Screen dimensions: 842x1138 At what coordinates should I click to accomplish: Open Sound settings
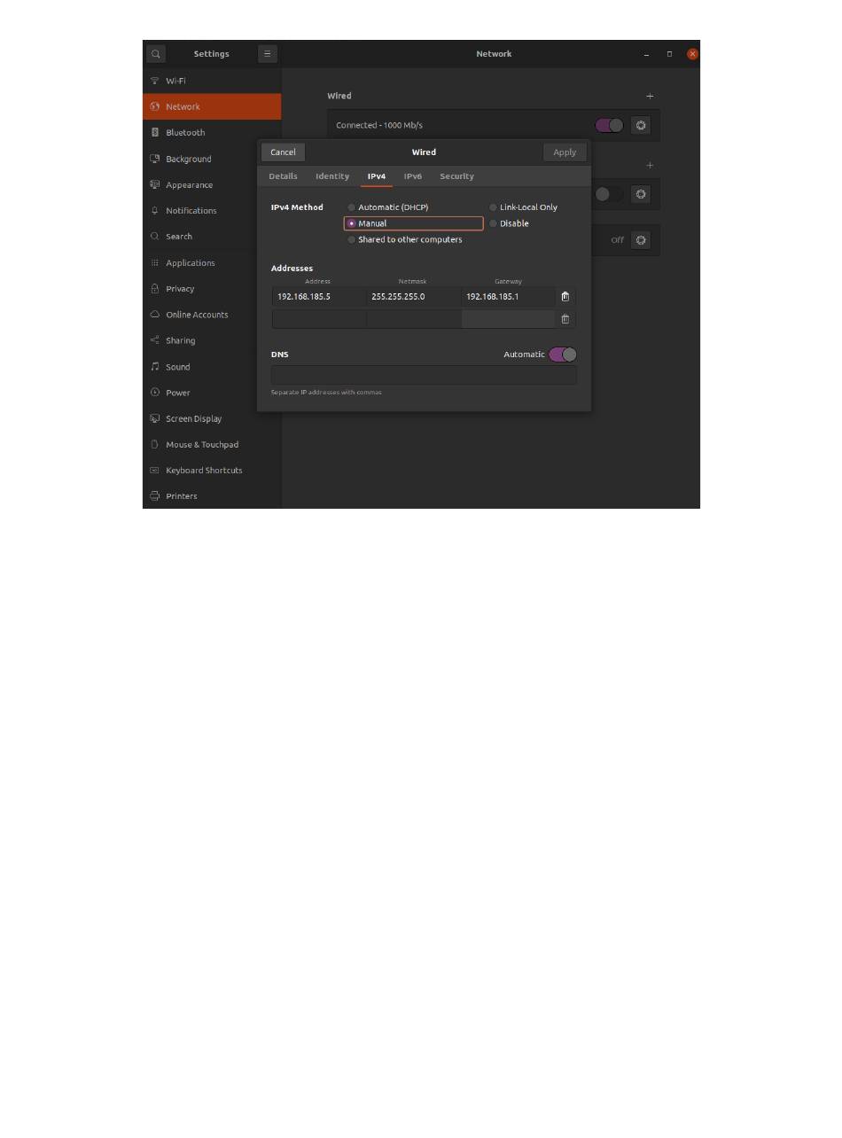(212, 367)
